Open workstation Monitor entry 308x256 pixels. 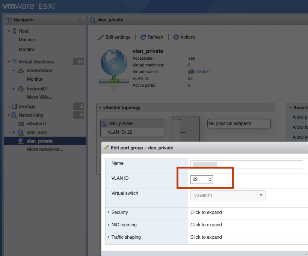point(35,79)
